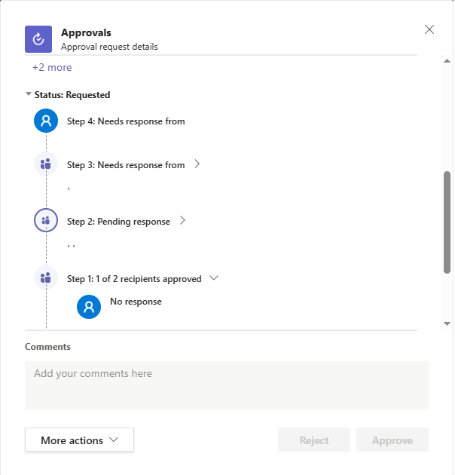The height and width of the screenshot is (475, 455).
Task: Click Step 1: 1 of 2 recipients approved
Action: [134, 279]
